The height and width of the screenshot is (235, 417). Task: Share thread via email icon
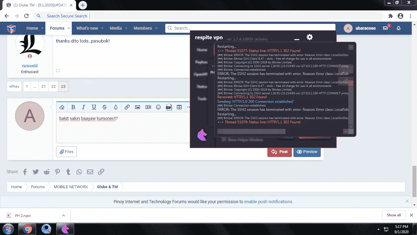coord(90,172)
